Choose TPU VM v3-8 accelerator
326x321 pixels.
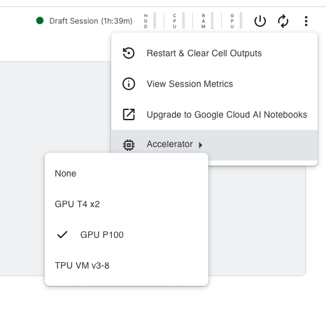pyautogui.click(x=127, y=265)
